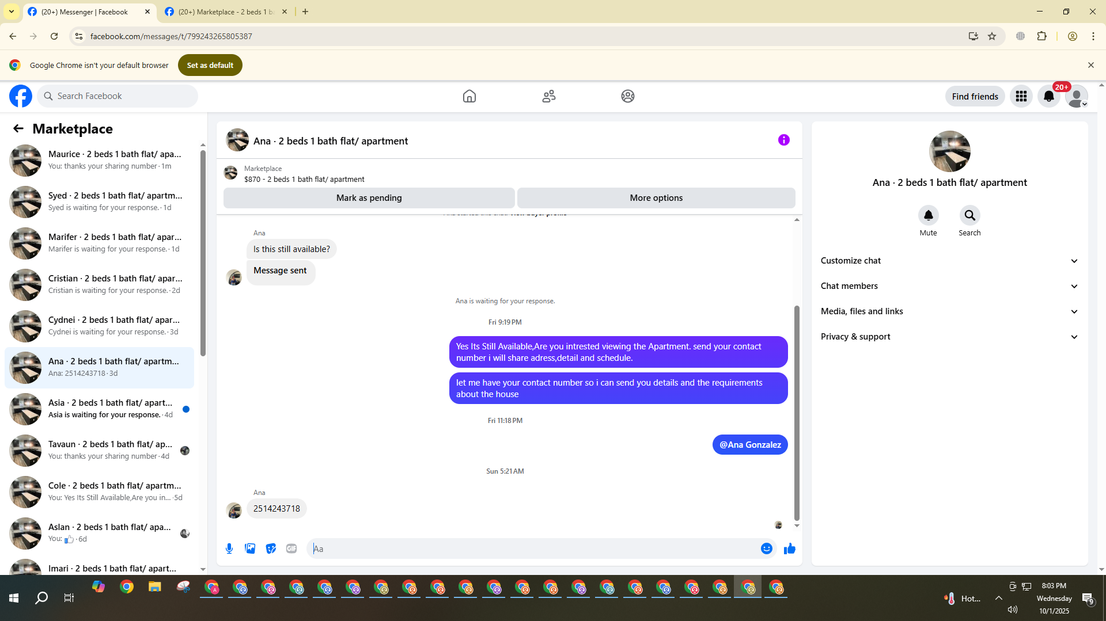Screen dimensions: 1106x621
Task: Open the Groups icon in top navigation
Action: pyautogui.click(x=628, y=96)
